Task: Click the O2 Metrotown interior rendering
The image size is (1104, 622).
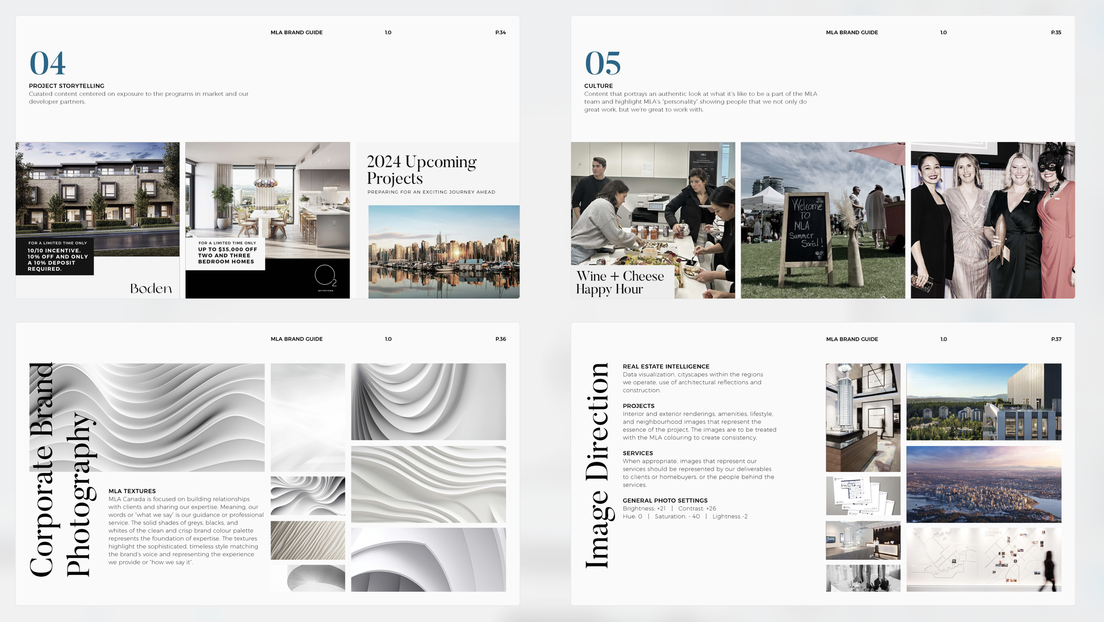Action: pos(268,200)
